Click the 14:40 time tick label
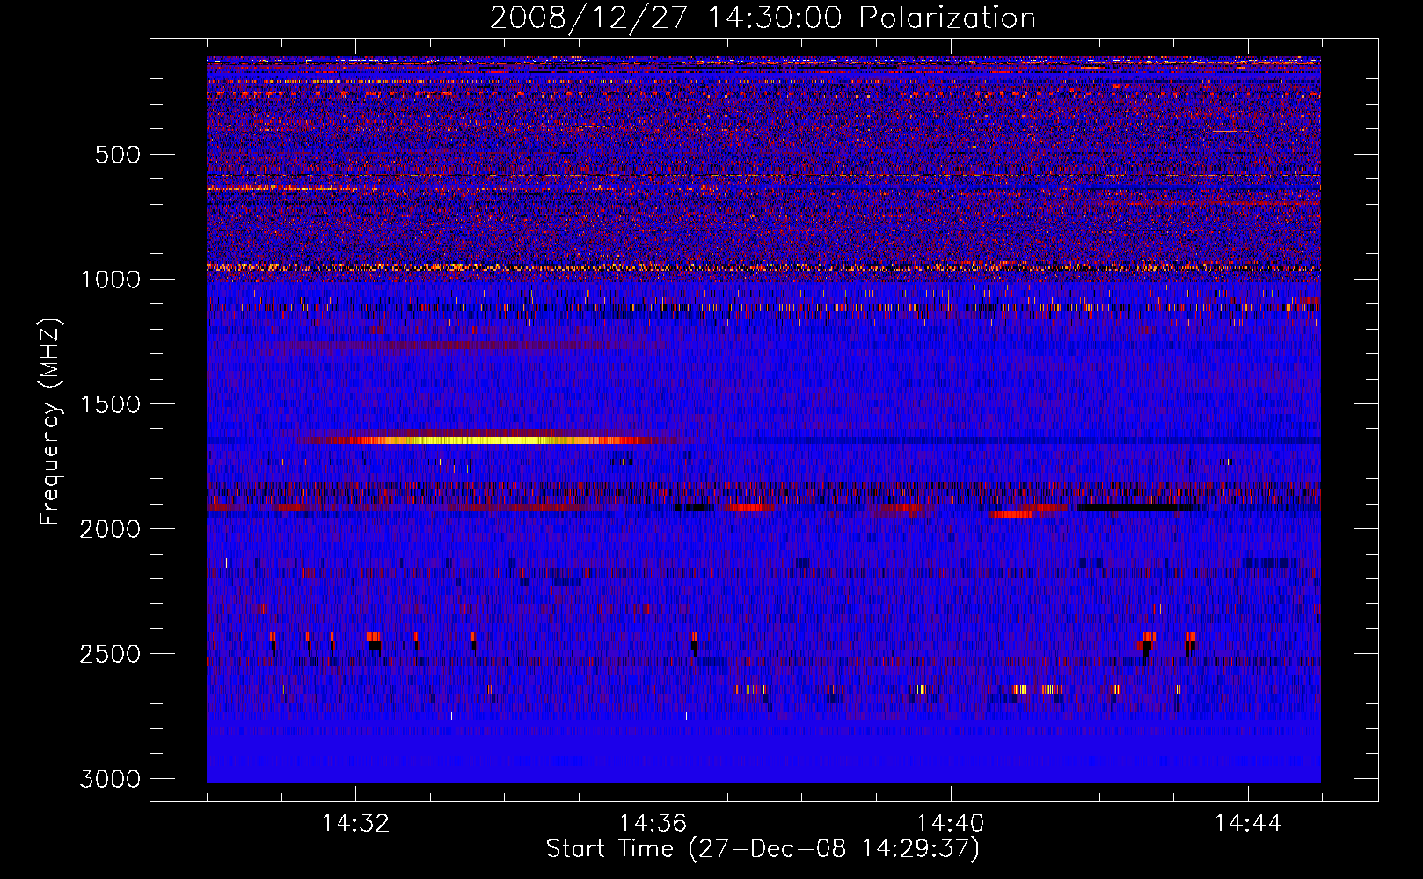The width and height of the screenshot is (1423, 879). [x=950, y=824]
